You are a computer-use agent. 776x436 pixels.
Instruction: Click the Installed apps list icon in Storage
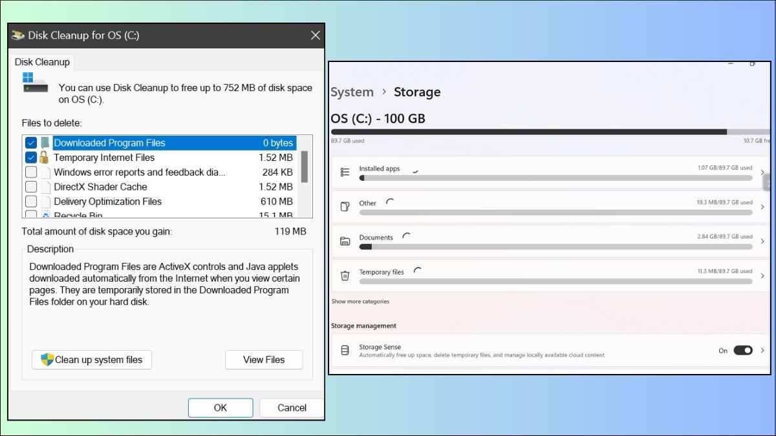pos(345,172)
